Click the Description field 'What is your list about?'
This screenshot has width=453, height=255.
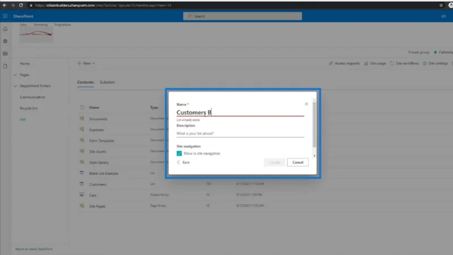240,134
